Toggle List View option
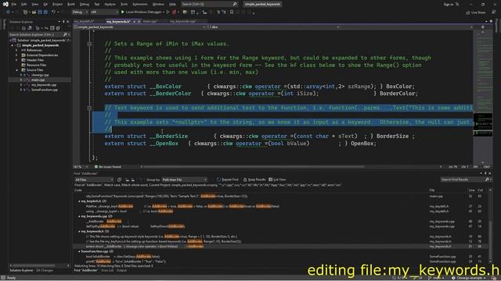Viewport: 501px width, 281px height. (x=277, y=180)
